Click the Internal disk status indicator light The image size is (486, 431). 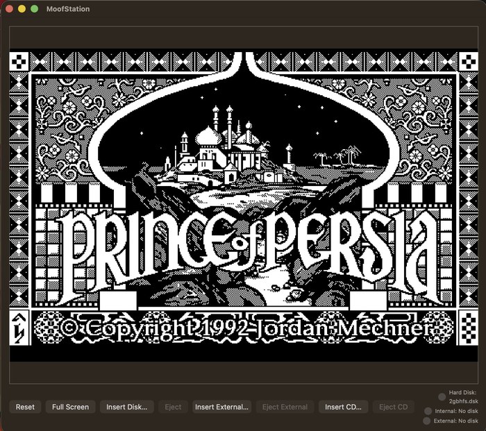click(428, 411)
